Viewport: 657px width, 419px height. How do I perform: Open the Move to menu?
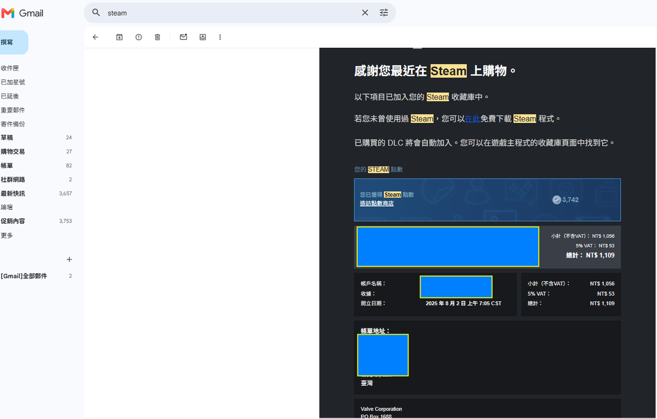tap(203, 37)
